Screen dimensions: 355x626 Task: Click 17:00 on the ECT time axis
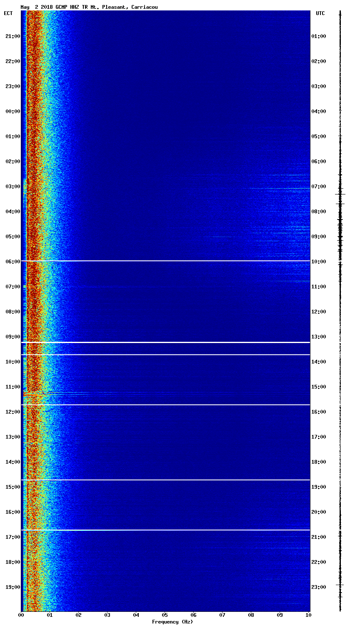[12, 537]
